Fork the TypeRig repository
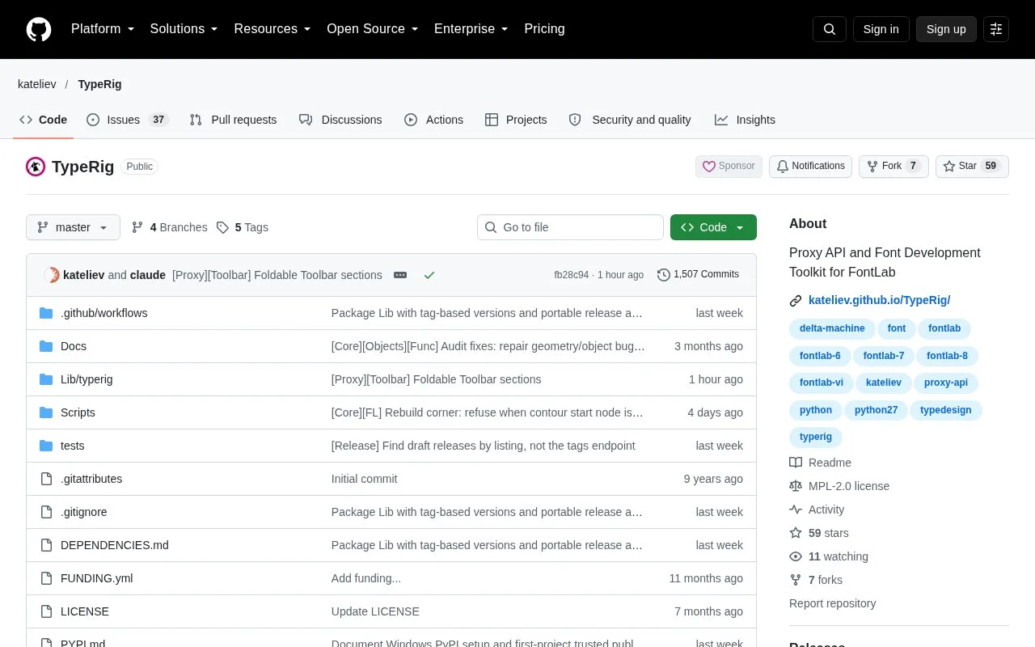 tap(893, 166)
